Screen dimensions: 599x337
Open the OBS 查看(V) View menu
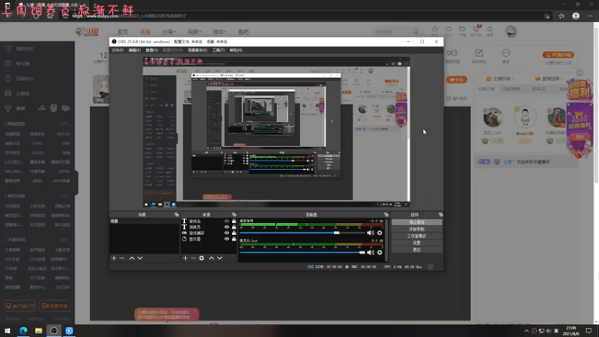tap(152, 50)
